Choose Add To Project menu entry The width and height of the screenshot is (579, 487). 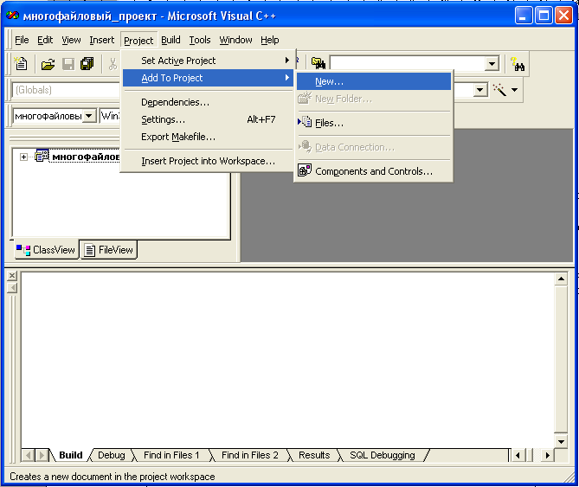(208, 78)
